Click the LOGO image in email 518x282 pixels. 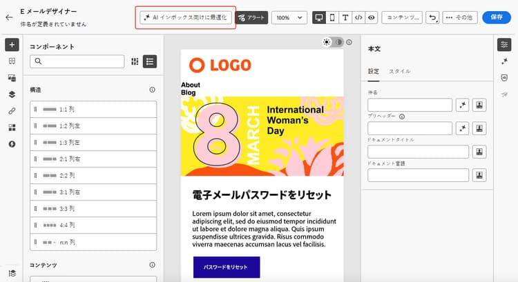click(220, 65)
